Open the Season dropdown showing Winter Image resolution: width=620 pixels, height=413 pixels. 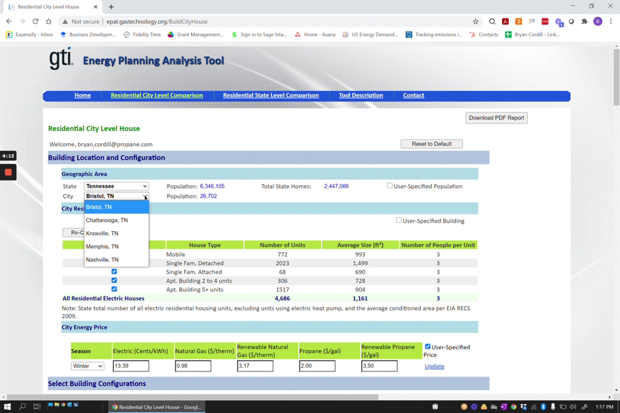point(88,366)
